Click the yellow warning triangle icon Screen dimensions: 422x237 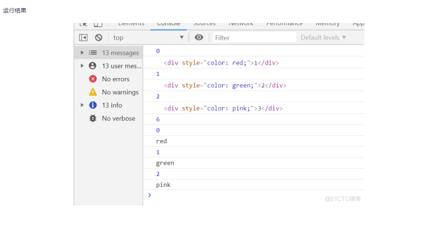93,92
